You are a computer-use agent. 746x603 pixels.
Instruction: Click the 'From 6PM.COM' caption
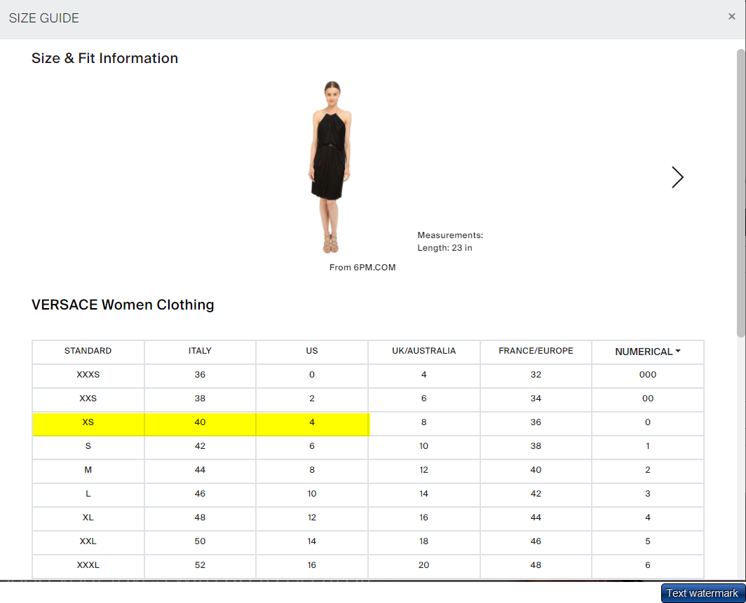coord(362,268)
